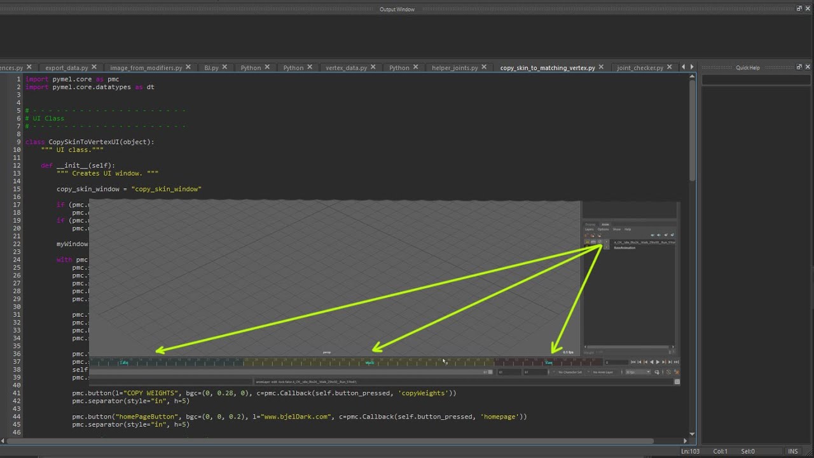814x458 pixels.
Task: Select the copy_skin_to_matching_vertex.py tab
Action: point(548,67)
